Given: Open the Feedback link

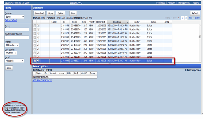Looking at the screenshot, I should pyautogui.click(x=160, y=3).
